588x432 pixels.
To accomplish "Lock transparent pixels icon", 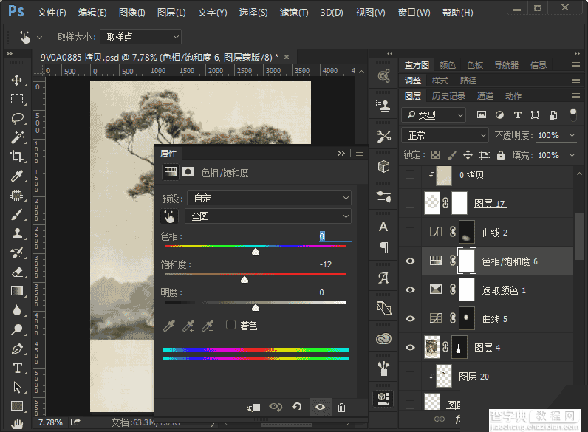I will coord(435,155).
